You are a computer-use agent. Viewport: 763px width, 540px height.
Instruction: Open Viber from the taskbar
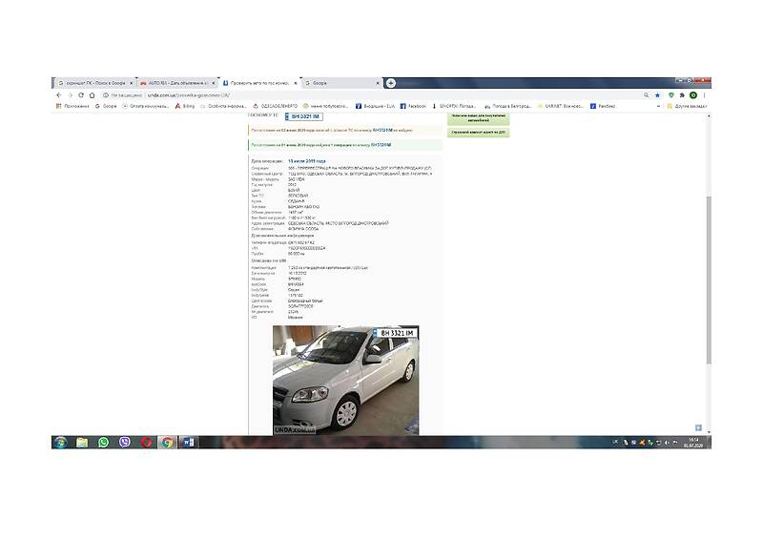pos(125,442)
